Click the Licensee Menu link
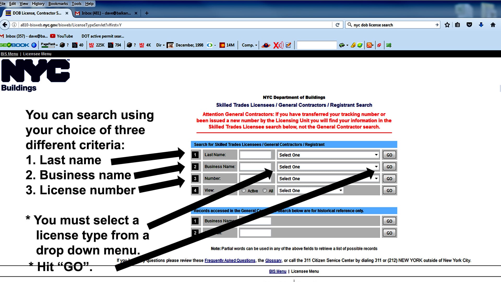 point(37,54)
